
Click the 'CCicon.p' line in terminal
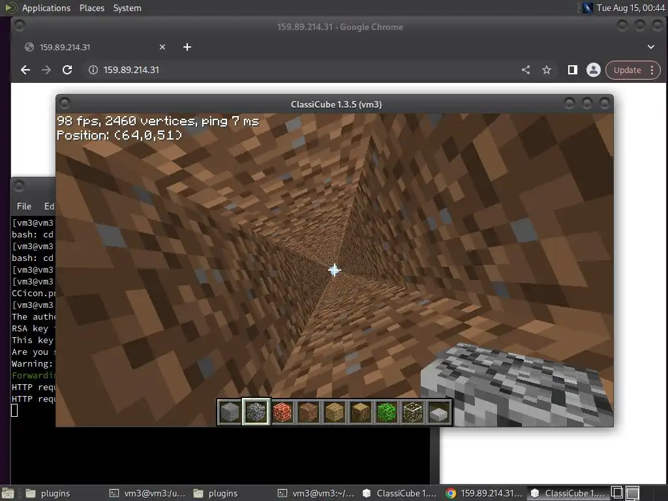click(x=34, y=294)
